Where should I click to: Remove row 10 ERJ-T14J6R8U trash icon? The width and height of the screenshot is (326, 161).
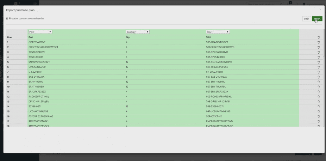318,87
